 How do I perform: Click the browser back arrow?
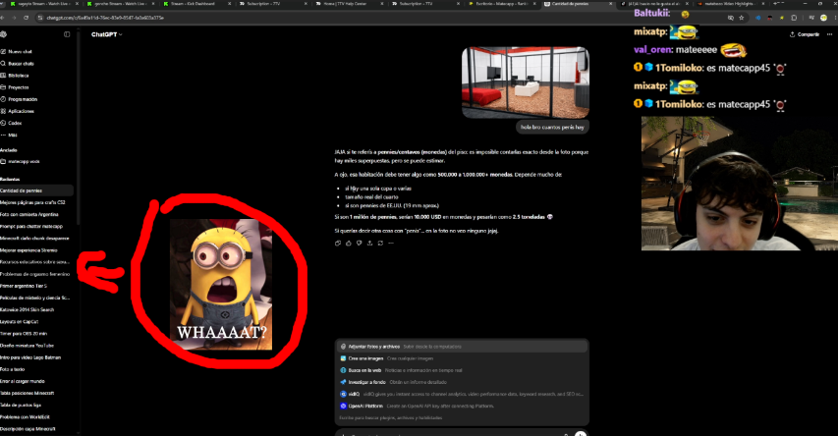(3, 18)
